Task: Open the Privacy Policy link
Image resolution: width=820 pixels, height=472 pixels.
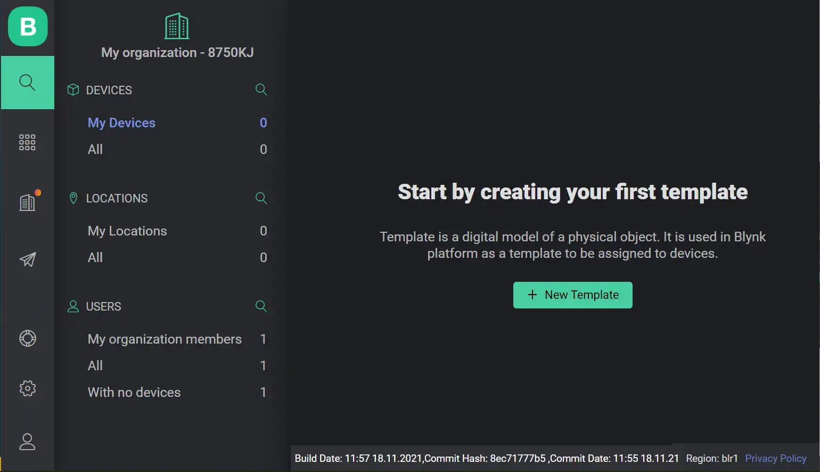Action: pos(775,459)
